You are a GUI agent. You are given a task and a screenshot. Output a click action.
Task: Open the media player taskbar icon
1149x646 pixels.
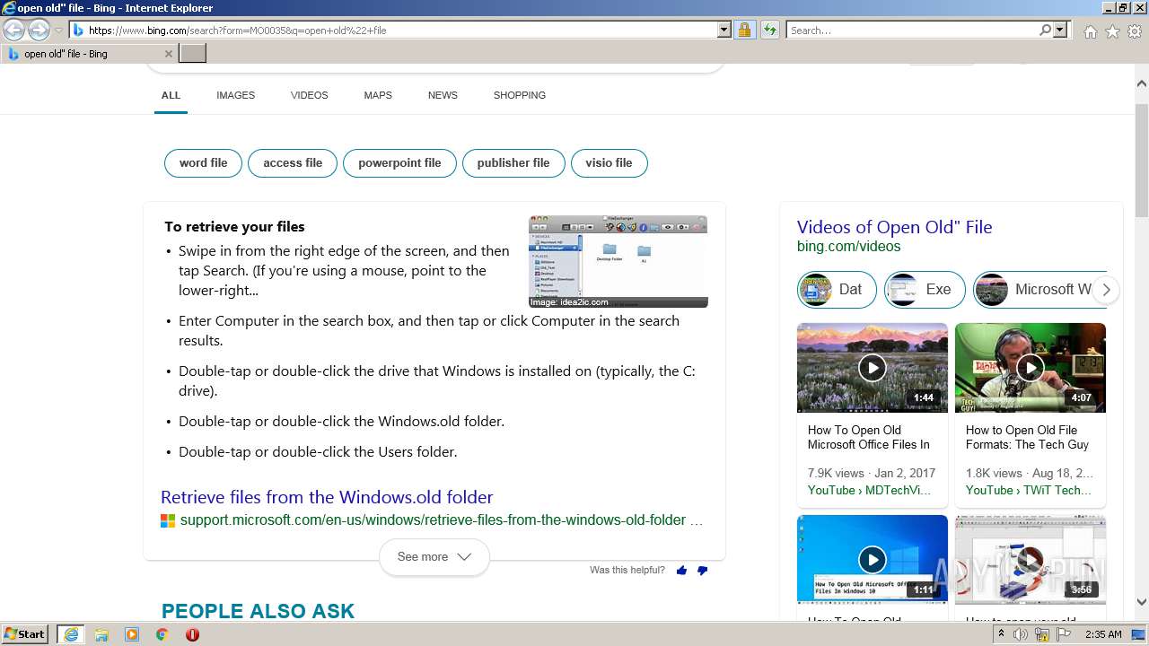click(132, 634)
